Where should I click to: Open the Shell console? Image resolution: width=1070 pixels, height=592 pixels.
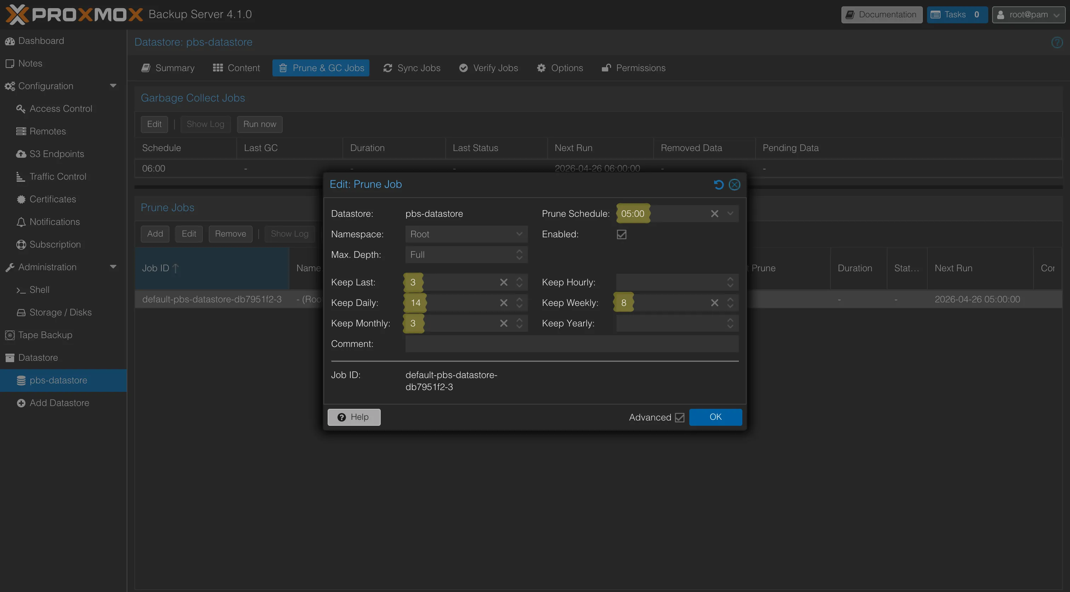click(x=63, y=290)
